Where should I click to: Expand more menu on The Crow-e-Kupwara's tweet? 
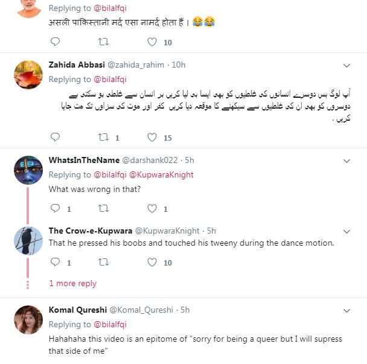click(x=346, y=231)
